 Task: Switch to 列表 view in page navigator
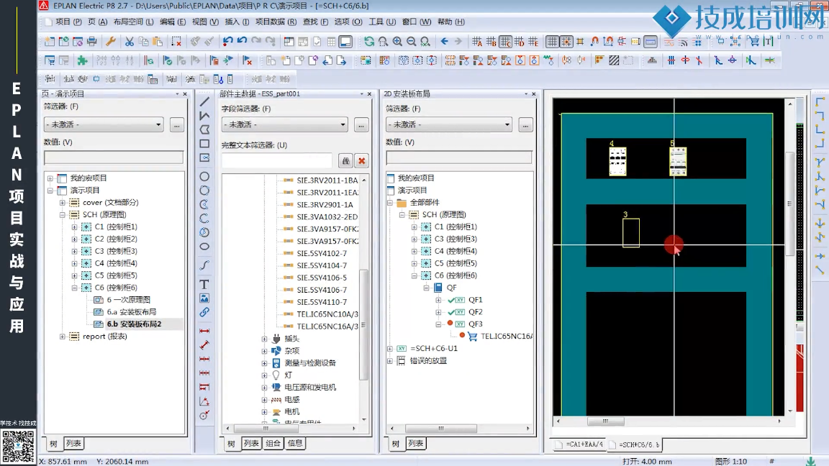point(73,443)
